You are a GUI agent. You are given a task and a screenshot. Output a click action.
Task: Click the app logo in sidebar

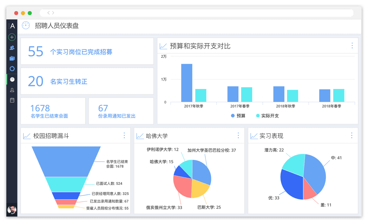pos(12,26)
